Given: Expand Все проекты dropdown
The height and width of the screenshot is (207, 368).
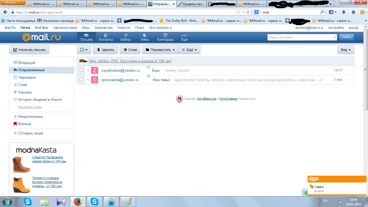Looking at the screenshot, I should click(161, 28).
